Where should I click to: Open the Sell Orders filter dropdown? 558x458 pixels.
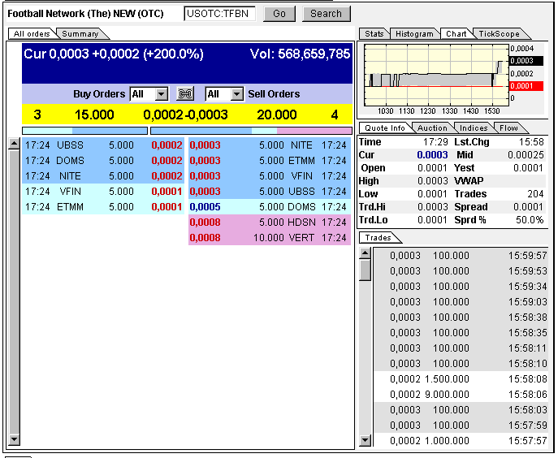[x=236, y=94]
